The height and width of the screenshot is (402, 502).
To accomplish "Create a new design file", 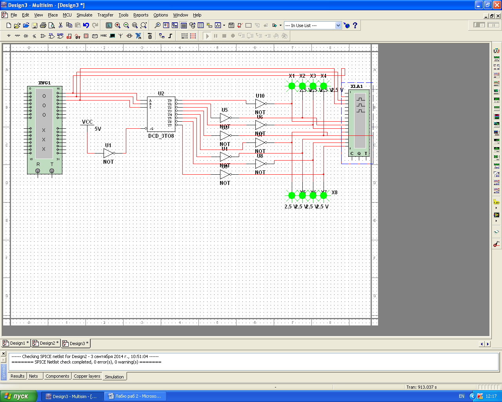I will click(9, 25).
